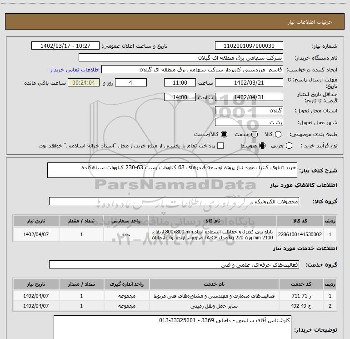Screen dimensions: 350x339
Task: Click the واحد شمارش column header
Action: tap(126, 221)
